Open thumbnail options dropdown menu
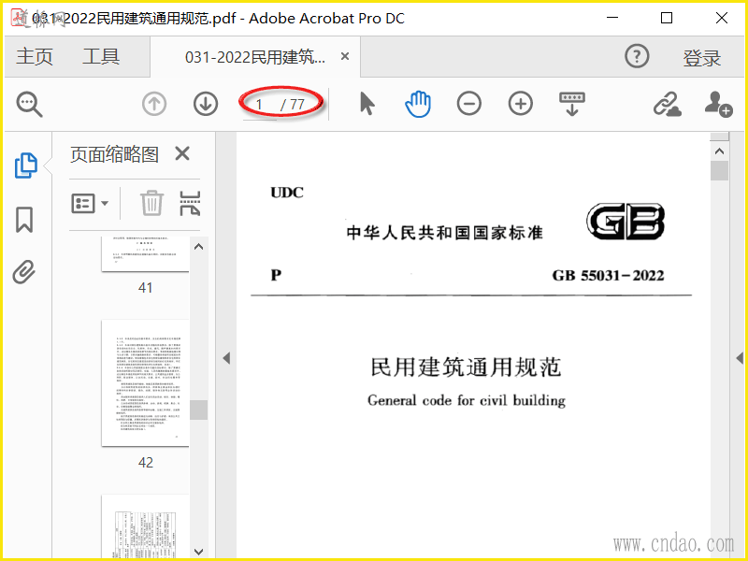 pos(90,203)
